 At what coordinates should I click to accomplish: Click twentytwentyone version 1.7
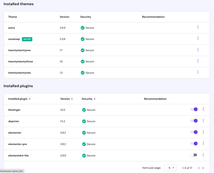61,50
